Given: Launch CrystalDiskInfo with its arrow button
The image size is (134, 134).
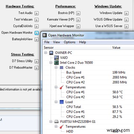Looking at the screenshot, I should (36, 26).
